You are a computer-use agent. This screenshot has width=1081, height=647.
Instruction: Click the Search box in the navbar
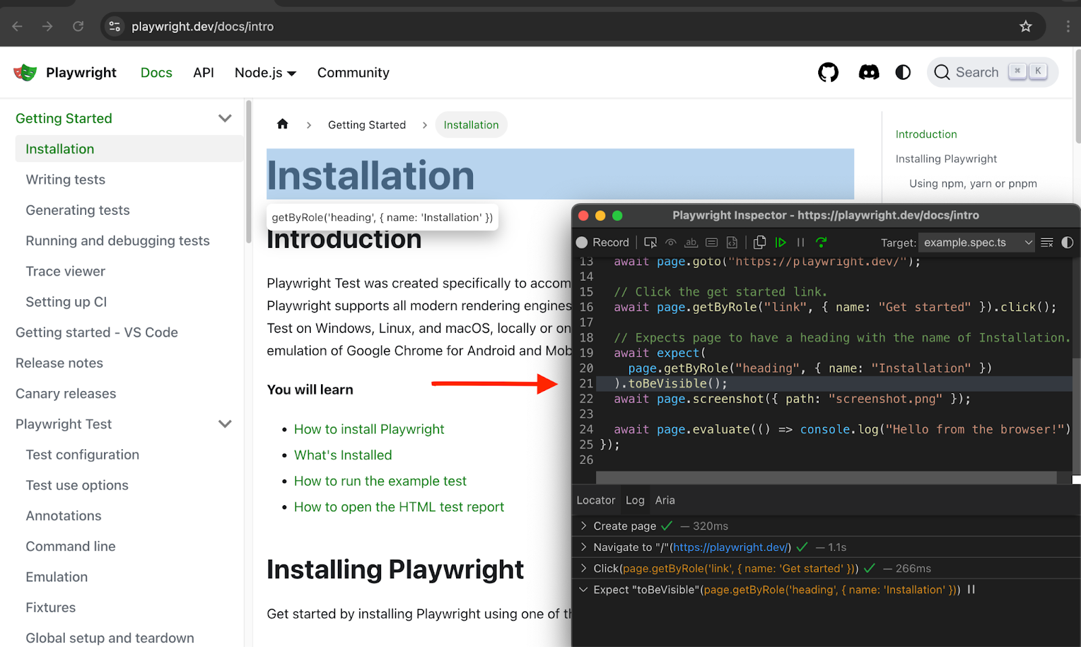tap(992, 72)
